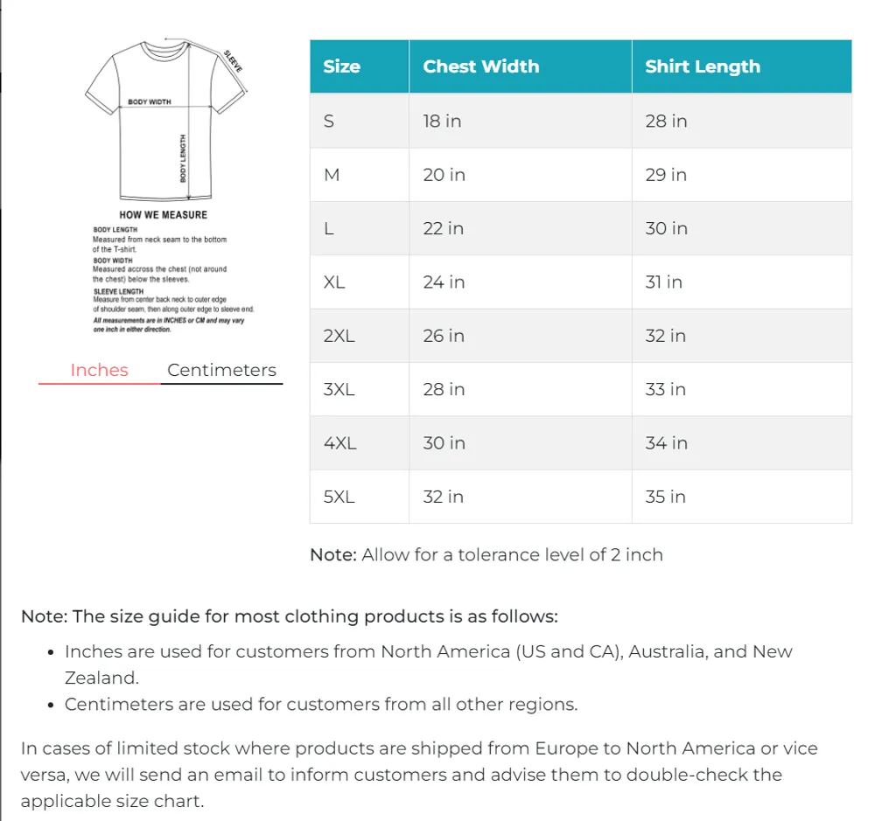Click the 35 in shirt length value
This screenshot has width=875, height=821.
(665, 497)
